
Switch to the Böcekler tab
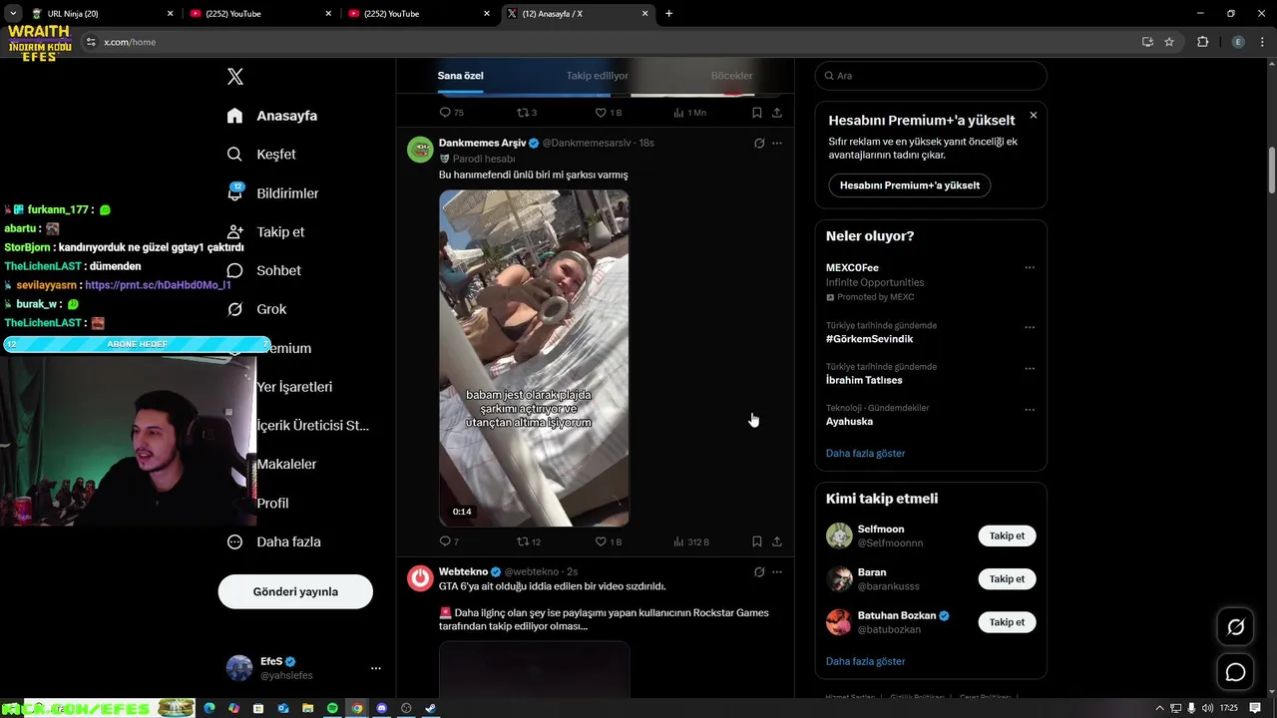coord(731,76)
